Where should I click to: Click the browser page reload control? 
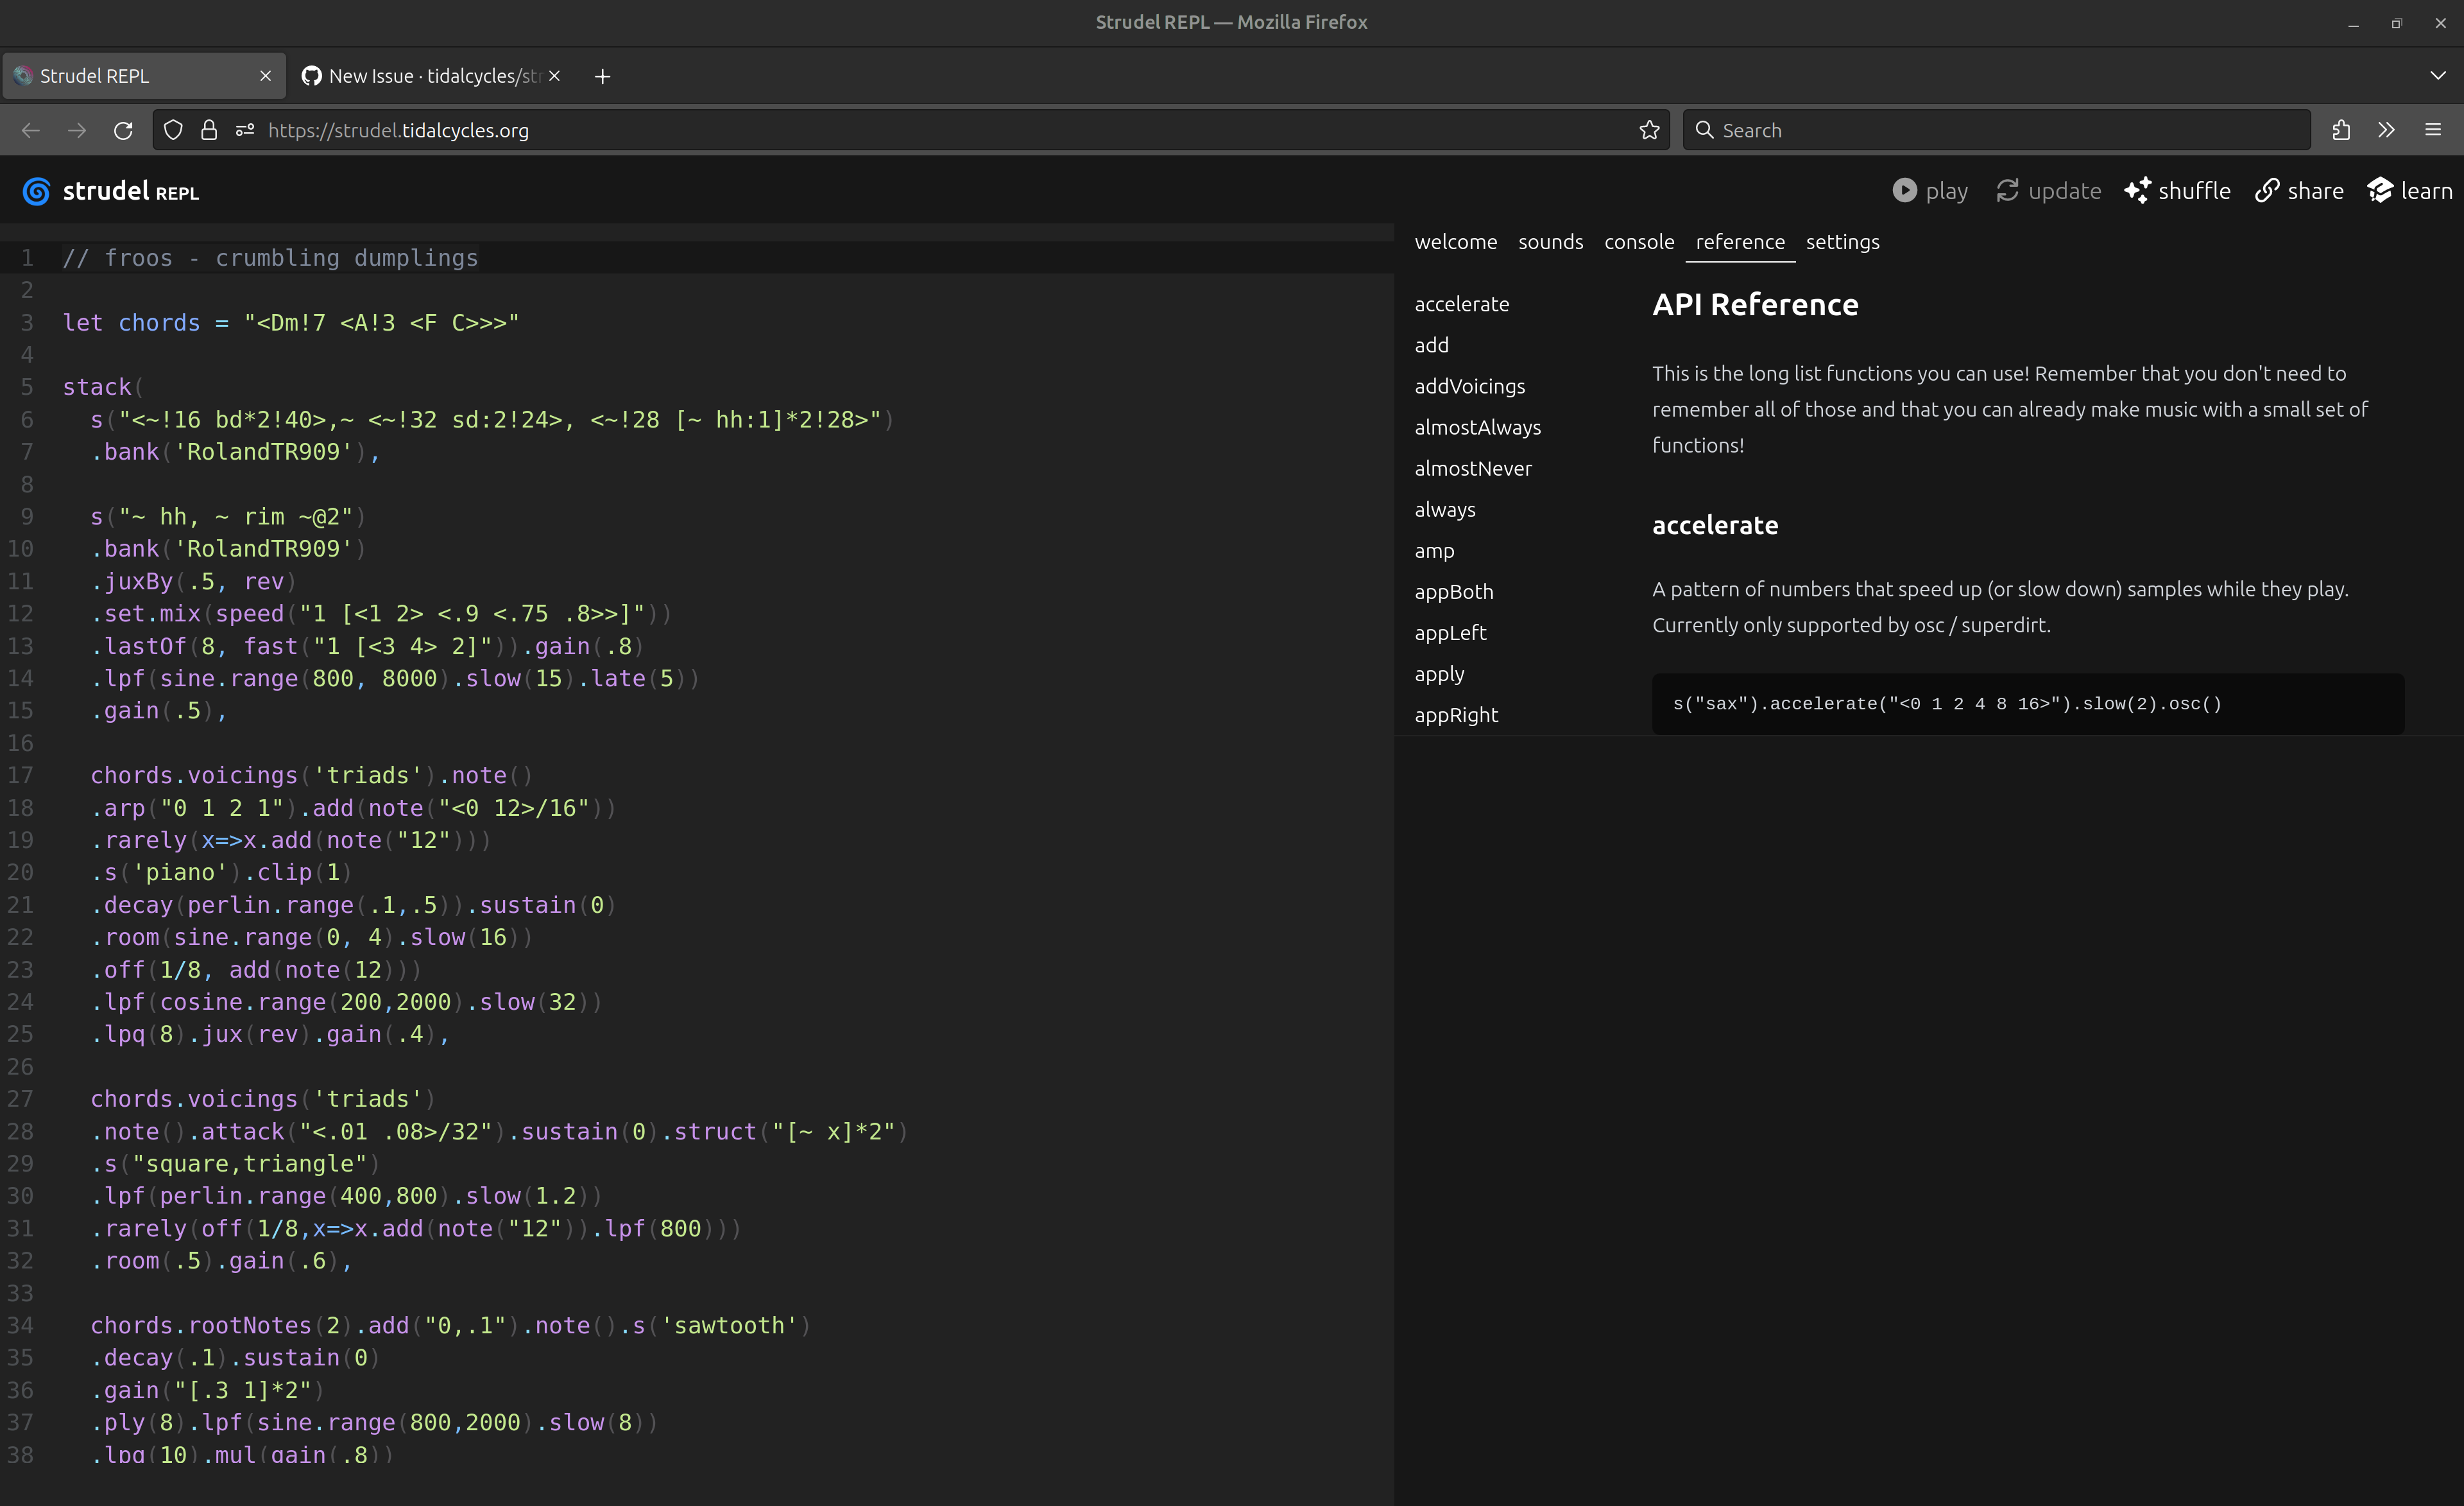(123, 130)
